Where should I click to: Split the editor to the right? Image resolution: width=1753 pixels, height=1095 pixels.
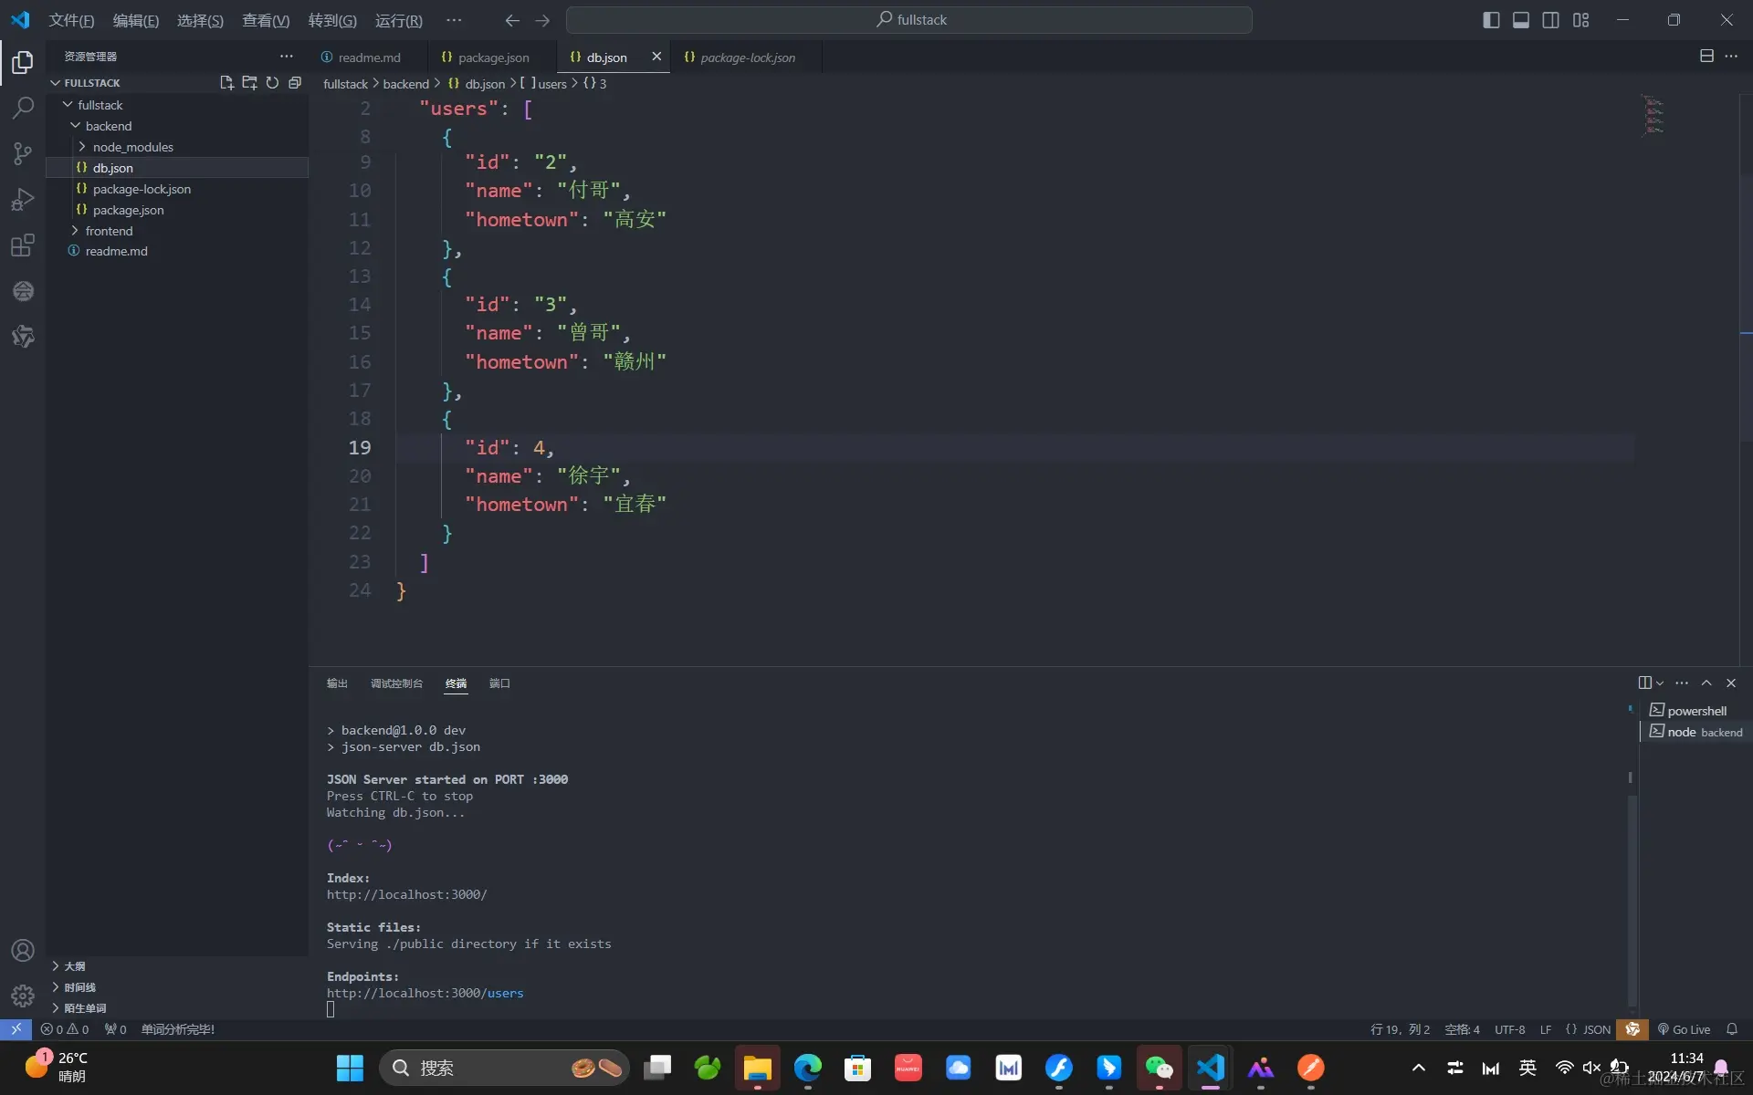tap(1706, 56)
